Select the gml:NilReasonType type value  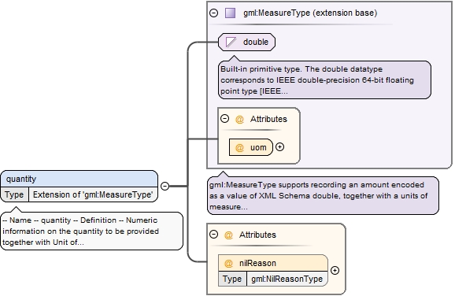[x=287, y=279]
